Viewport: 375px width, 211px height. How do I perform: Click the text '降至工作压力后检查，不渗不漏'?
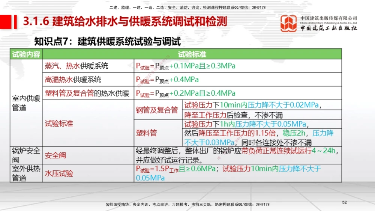click(x=234, y=115)
